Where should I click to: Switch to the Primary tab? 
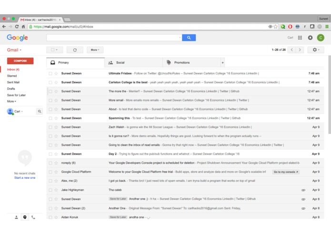pyautogui.click(x=75, y=63)
